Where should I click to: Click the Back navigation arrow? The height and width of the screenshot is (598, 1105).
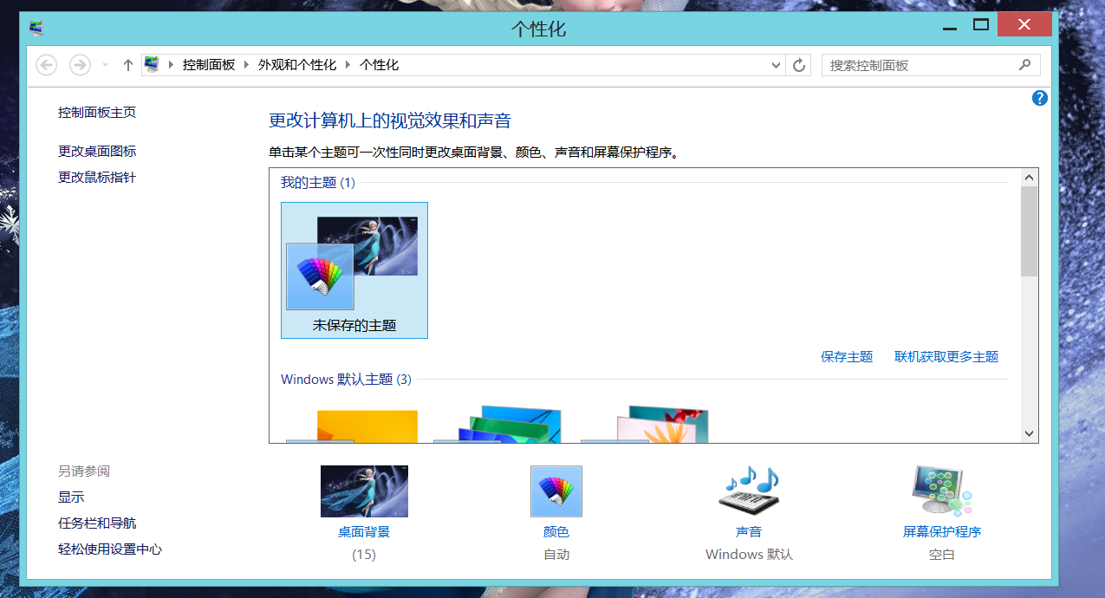pos(46,65)
